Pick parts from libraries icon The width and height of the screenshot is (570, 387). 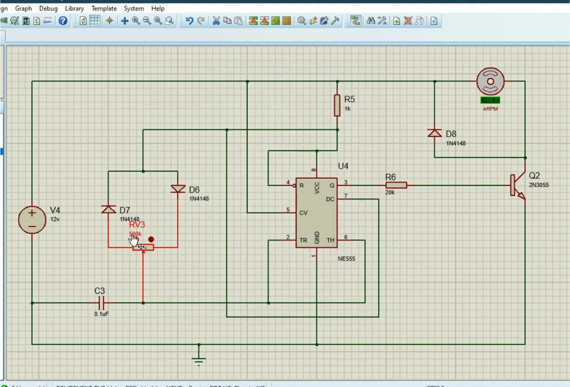pyautogui.click(x=302, y=21)
